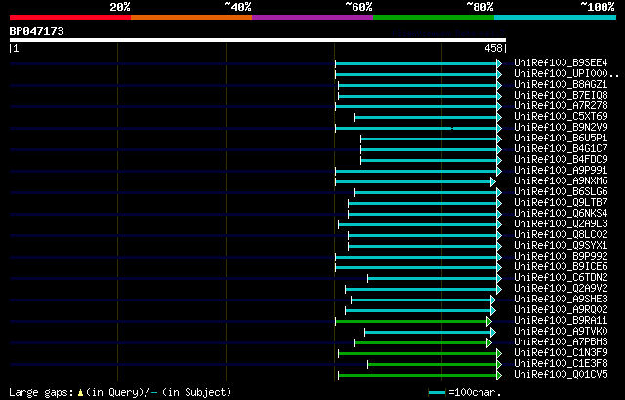Click the green arrowhead ending the A7PBH3 bar
The height and width of the screenshot is (400, 625).
point(489,343)
